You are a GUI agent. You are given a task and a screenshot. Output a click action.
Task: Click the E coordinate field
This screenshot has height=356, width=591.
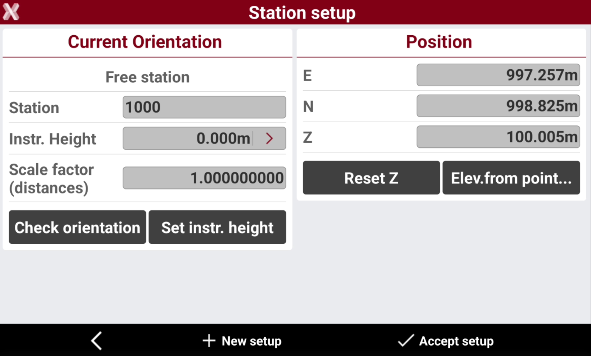pos(498,75)
